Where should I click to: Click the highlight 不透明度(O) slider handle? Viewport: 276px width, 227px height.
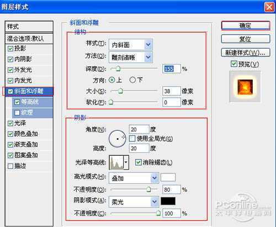tap(148, 189)
